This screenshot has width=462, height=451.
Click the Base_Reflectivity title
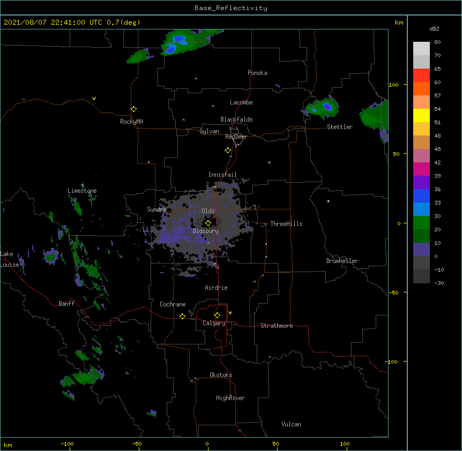[x=231, y=8]
